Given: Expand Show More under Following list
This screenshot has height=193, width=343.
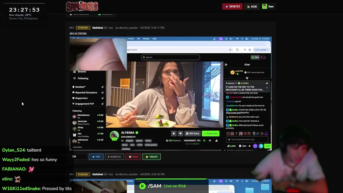Looking at the screenshot, I should [77, 147].
